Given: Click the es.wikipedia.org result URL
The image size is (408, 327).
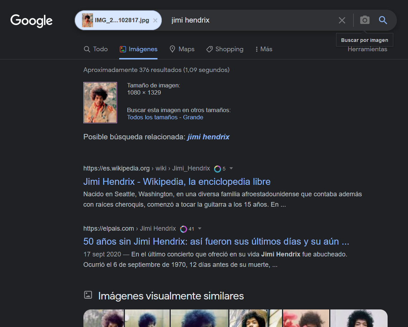Looking at the screenshot, I should click(146, 168).
